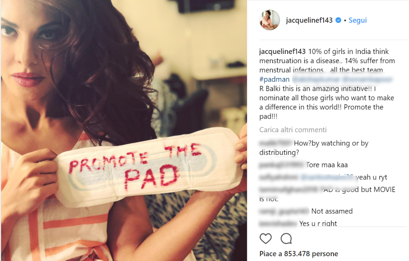Load more comments via Carica altri commenti
The height and width of the screenshot is (261, 409).
(293, 130)
